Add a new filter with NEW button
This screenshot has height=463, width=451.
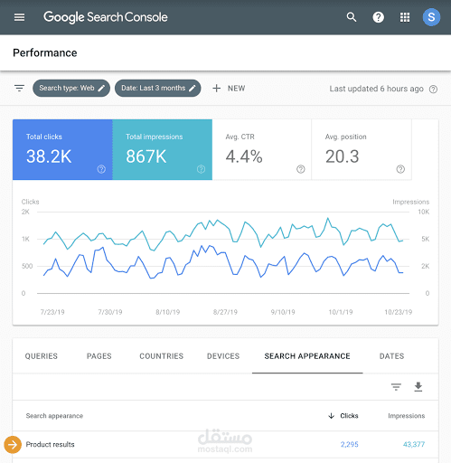(229, 89)
